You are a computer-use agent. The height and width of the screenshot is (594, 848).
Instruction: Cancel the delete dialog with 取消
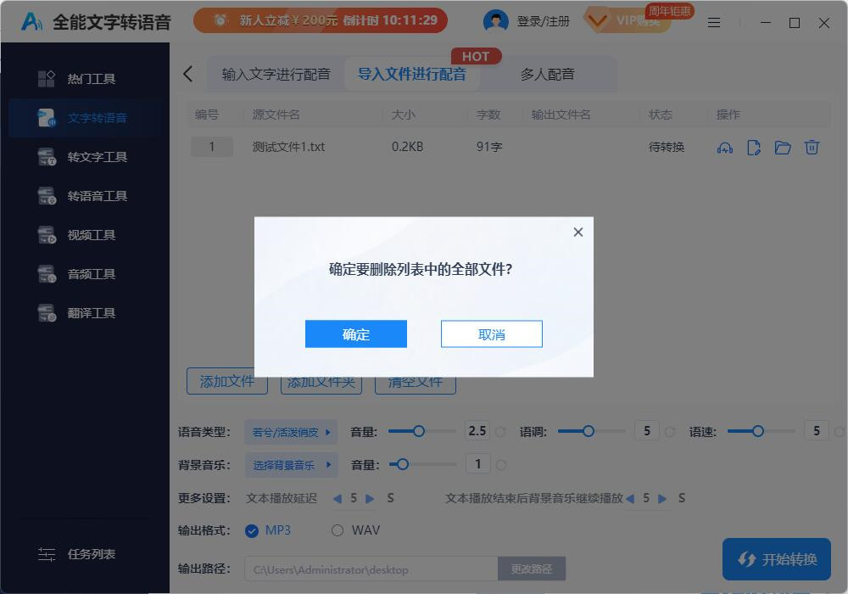point(491,333)
